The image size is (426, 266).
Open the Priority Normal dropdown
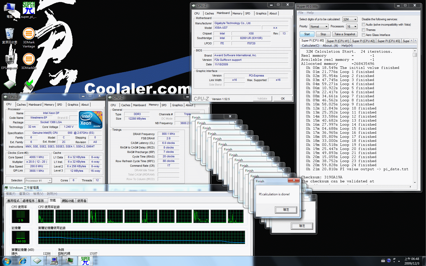(319, 27)
